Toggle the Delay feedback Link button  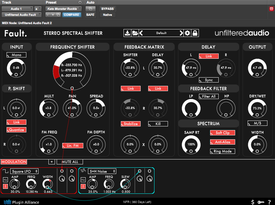pos(158,88)
